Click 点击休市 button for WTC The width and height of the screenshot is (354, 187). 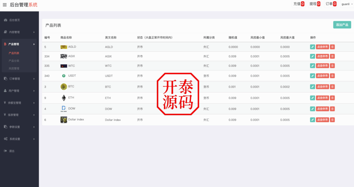(323, 66)
